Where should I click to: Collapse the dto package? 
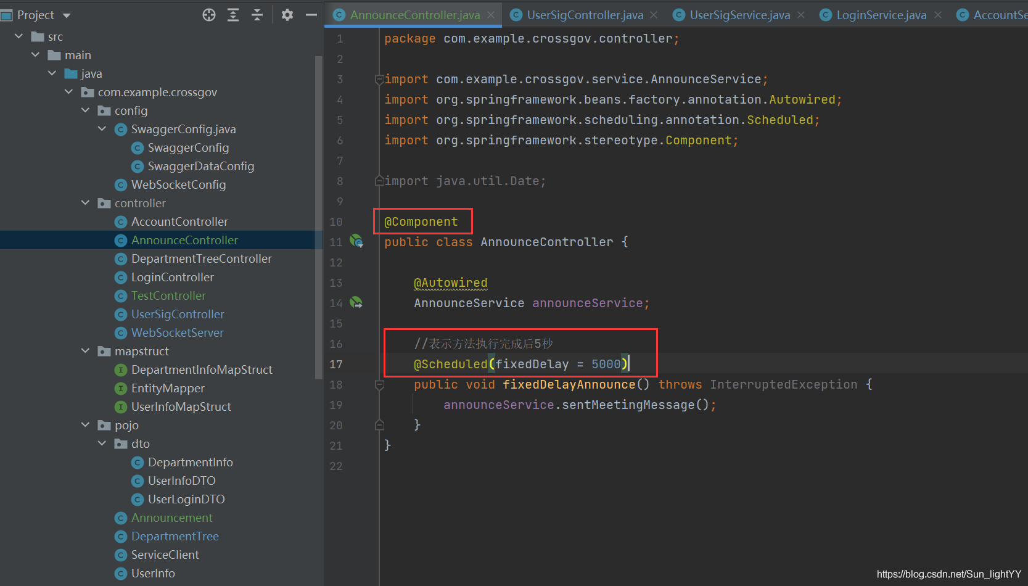click(102, 444)
